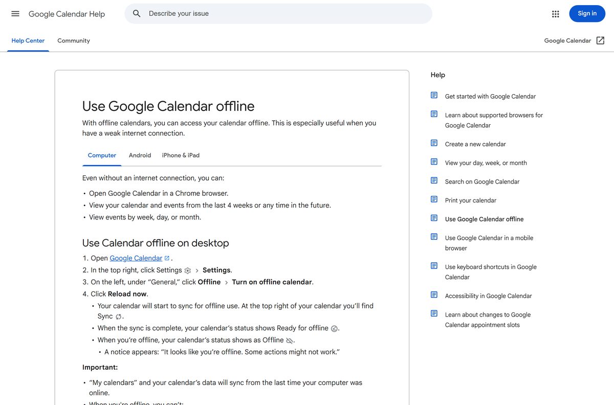
Task: Click the small external-link icon after the Google Calendar link
Action: tap(167, 258)
